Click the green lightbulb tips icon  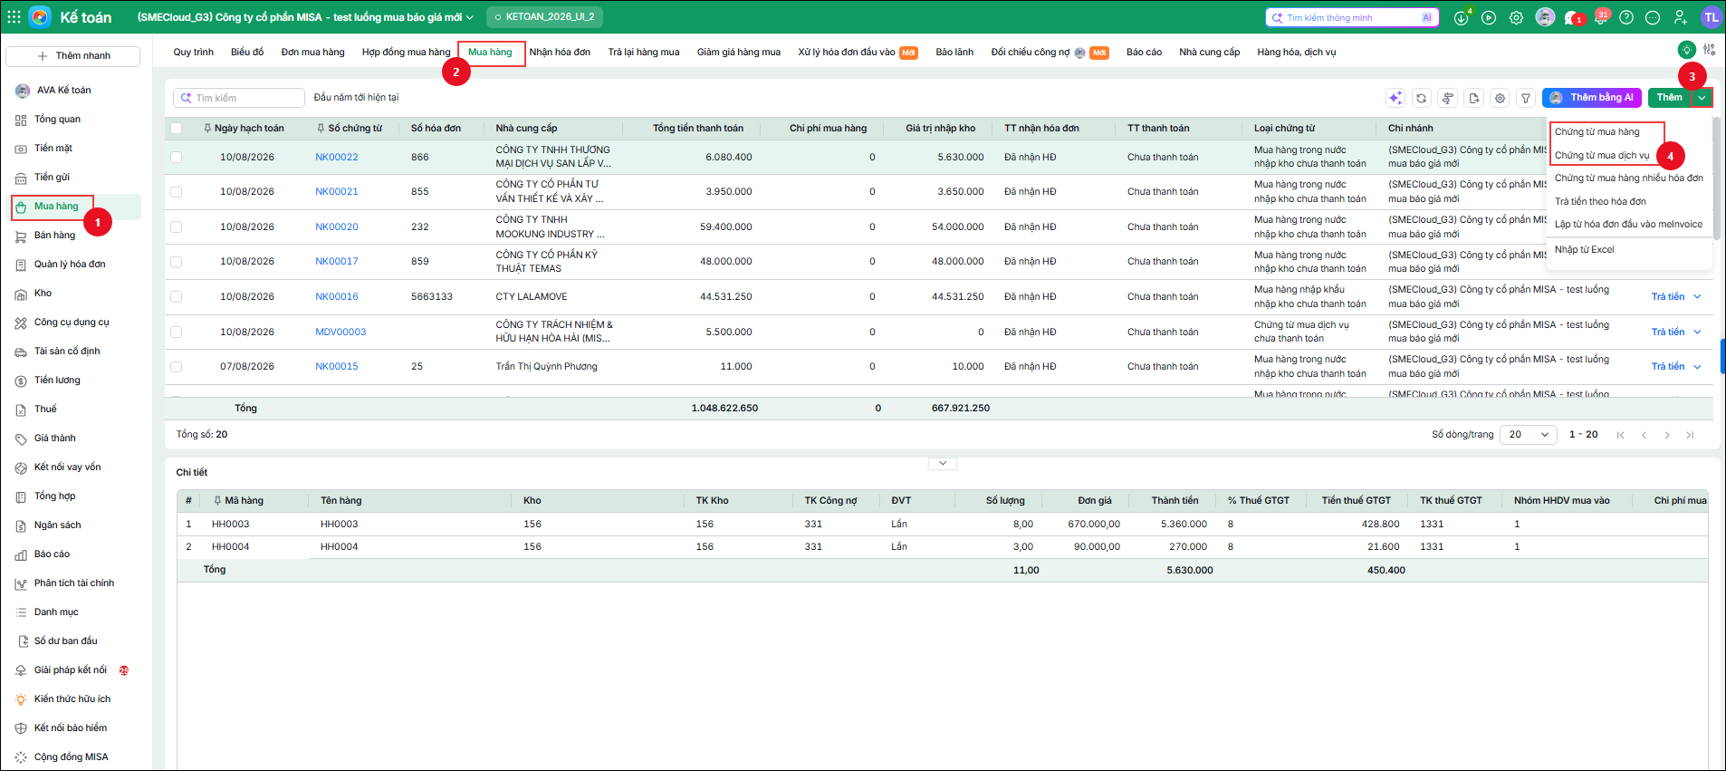[x=1686, y=50]
